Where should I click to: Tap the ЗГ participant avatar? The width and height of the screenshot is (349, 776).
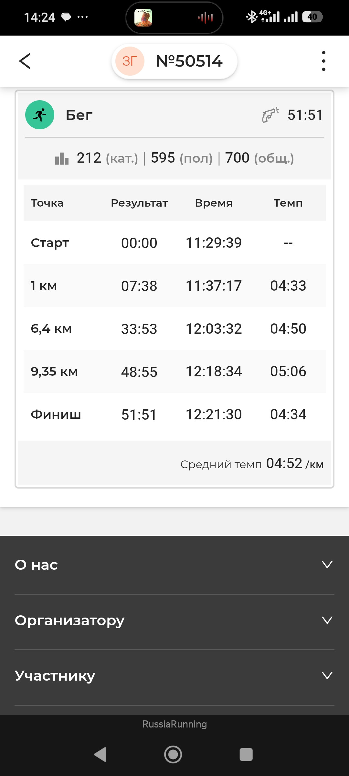click(x=130, y=61)
